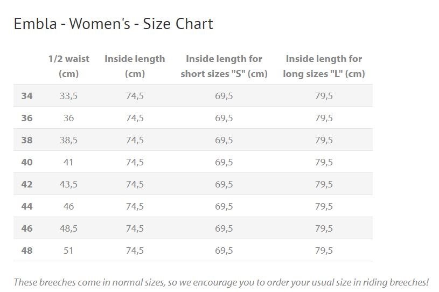This screenshot has width=439, height=292.
Task: Select the size 46 row label
Action: click(x=27, y=228)
